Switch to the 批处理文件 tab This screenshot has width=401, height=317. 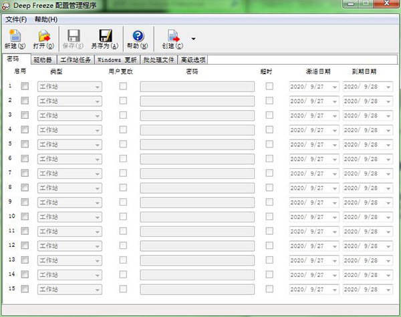click(158, 60)
